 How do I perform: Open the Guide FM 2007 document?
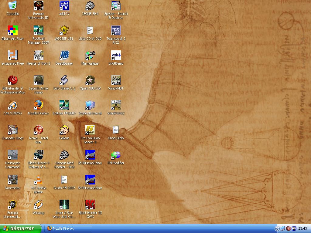tap(64, 180)
